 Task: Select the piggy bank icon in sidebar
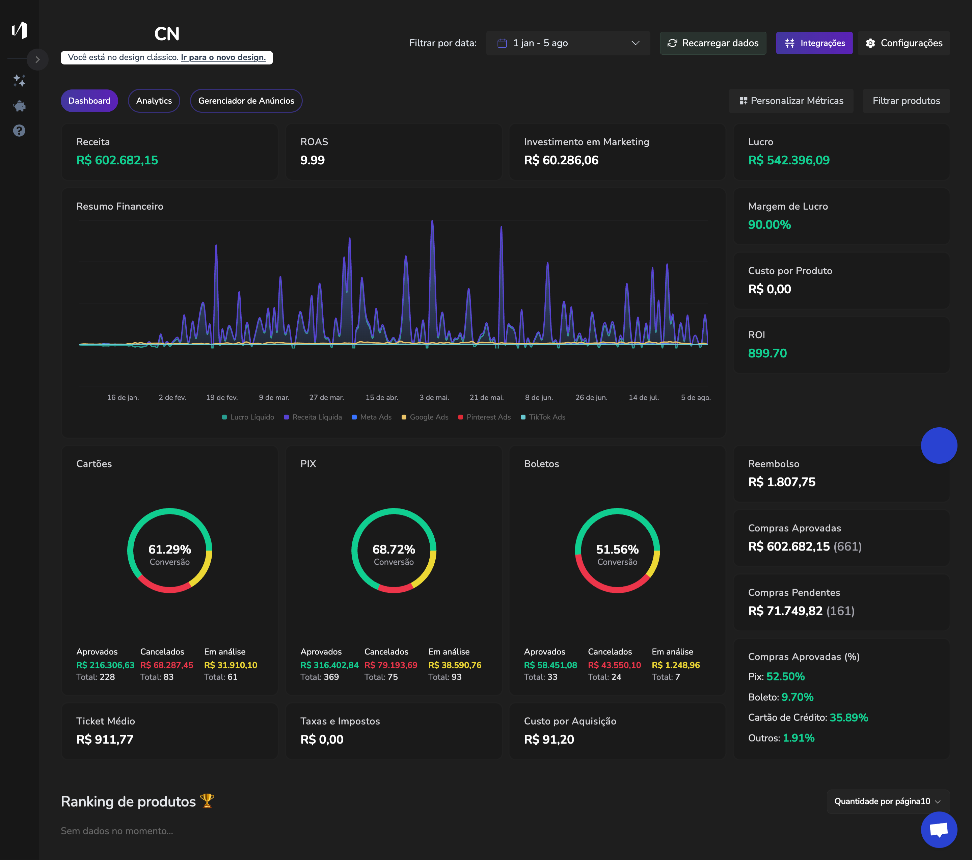point(20,106)
